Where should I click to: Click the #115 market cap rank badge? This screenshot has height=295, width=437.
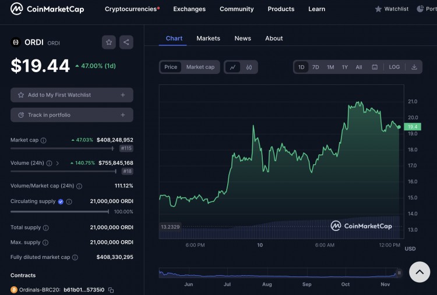pyautogui.click(x=126, y=148)
